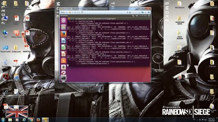218x122 pixels.
Task: Enter full screen mode in VMware toolbar
Action: pyautogui.click(x=79, y=12)
